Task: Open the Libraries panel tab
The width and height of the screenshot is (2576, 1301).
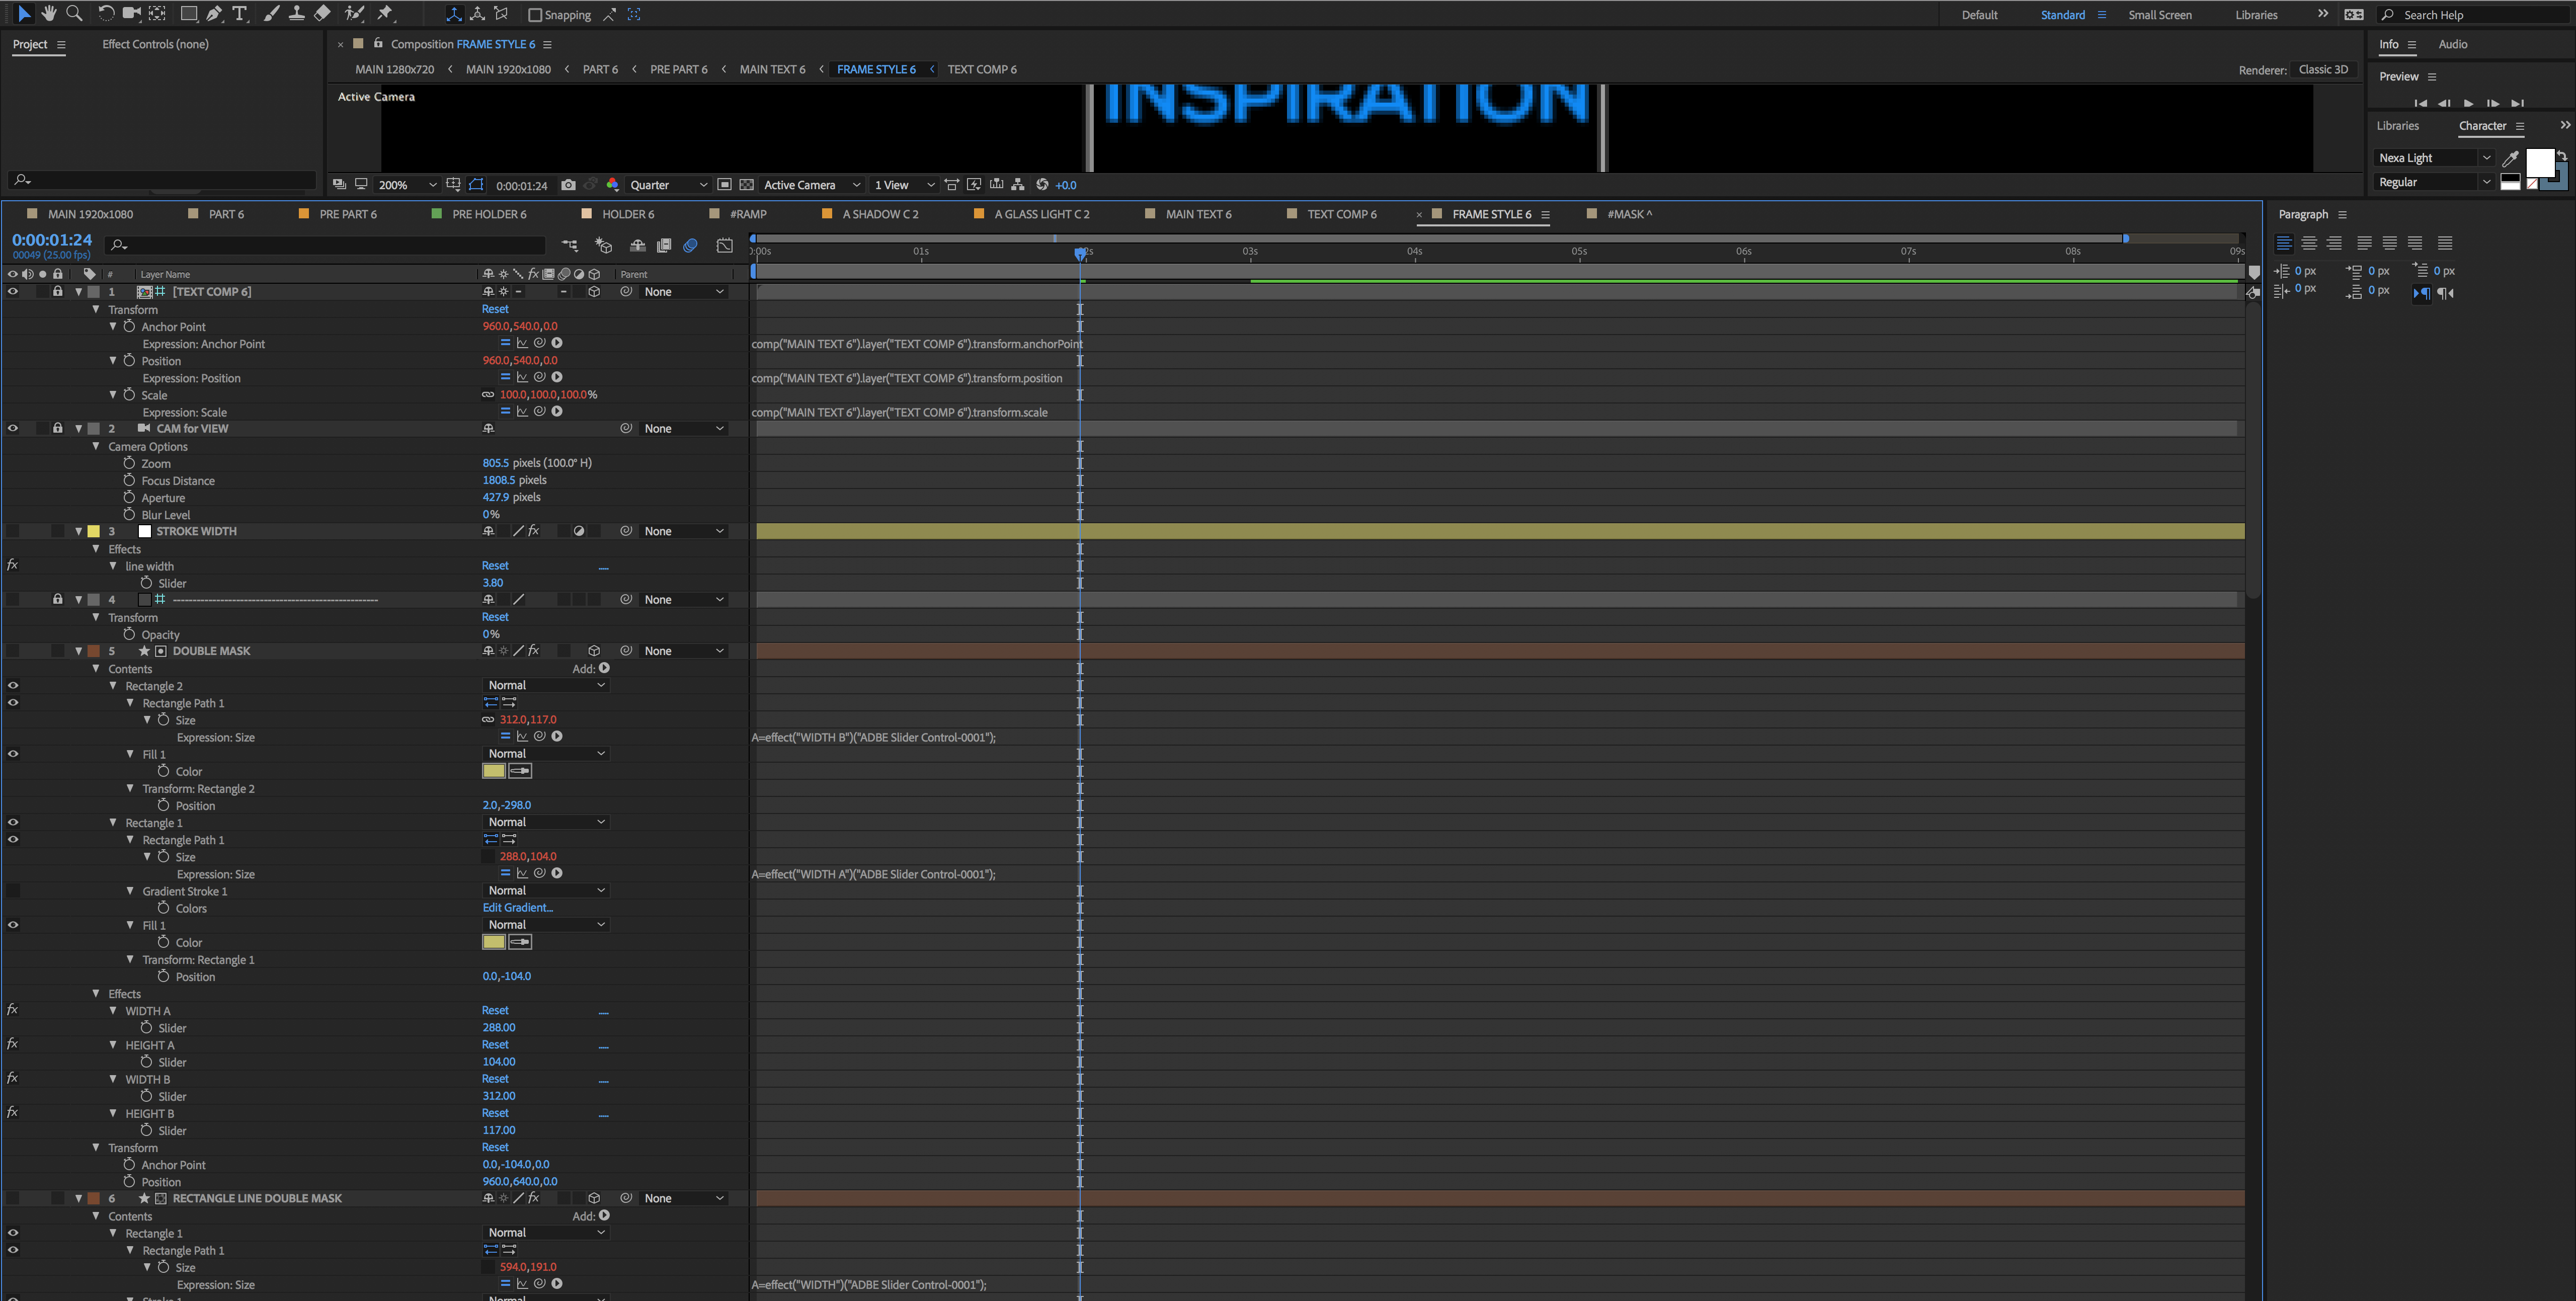Action: (2397, 126)
